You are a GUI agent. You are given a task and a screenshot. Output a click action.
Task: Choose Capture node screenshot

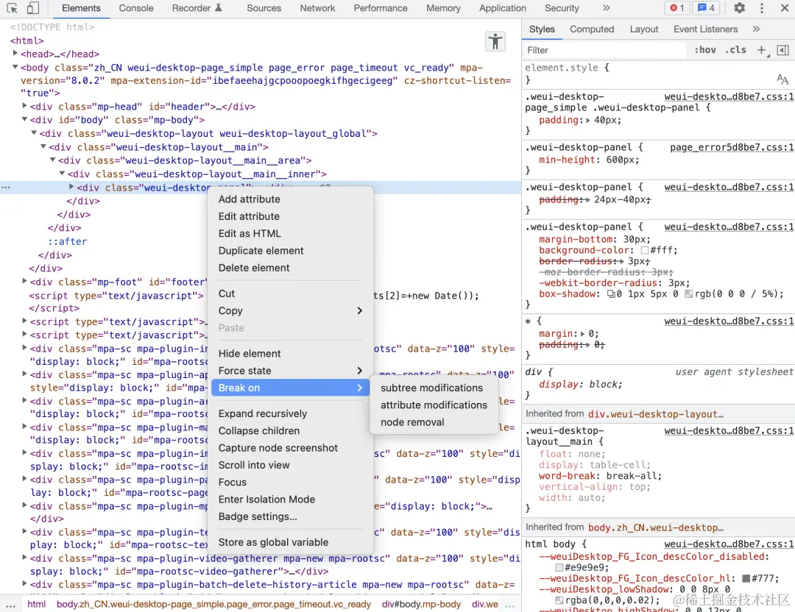click(290, 448)
